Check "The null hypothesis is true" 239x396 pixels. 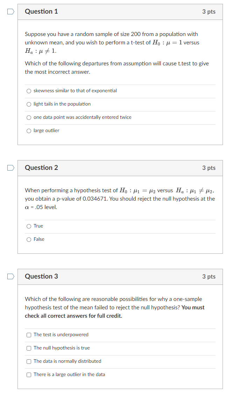pyautogui.click(x=29, y=348)
